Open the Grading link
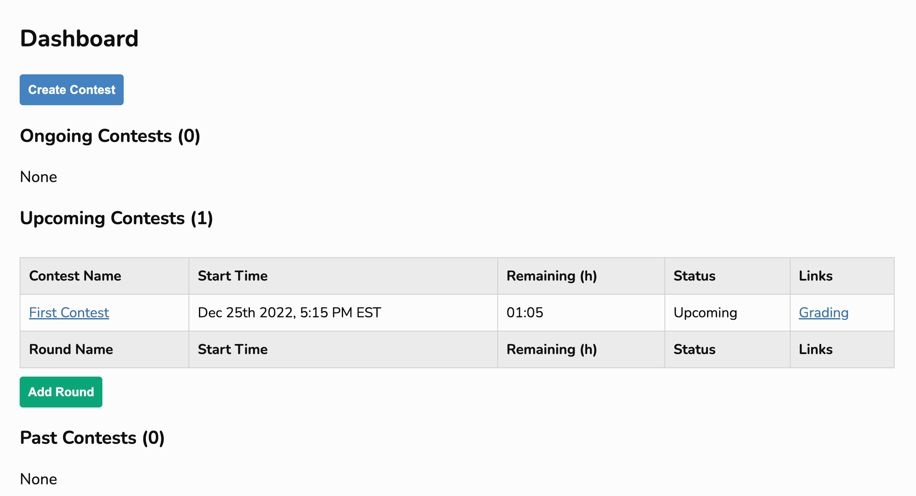The width and height of the screenshot is (916, 496). (823, 312)
